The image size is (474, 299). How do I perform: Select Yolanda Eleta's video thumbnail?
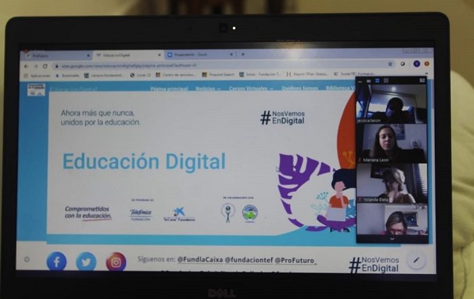(391, 183)
